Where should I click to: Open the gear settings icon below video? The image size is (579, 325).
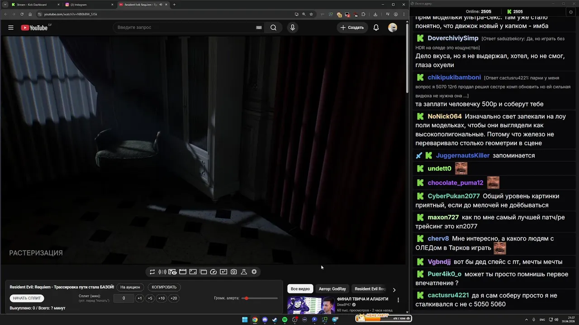click(x=254, y=272)
